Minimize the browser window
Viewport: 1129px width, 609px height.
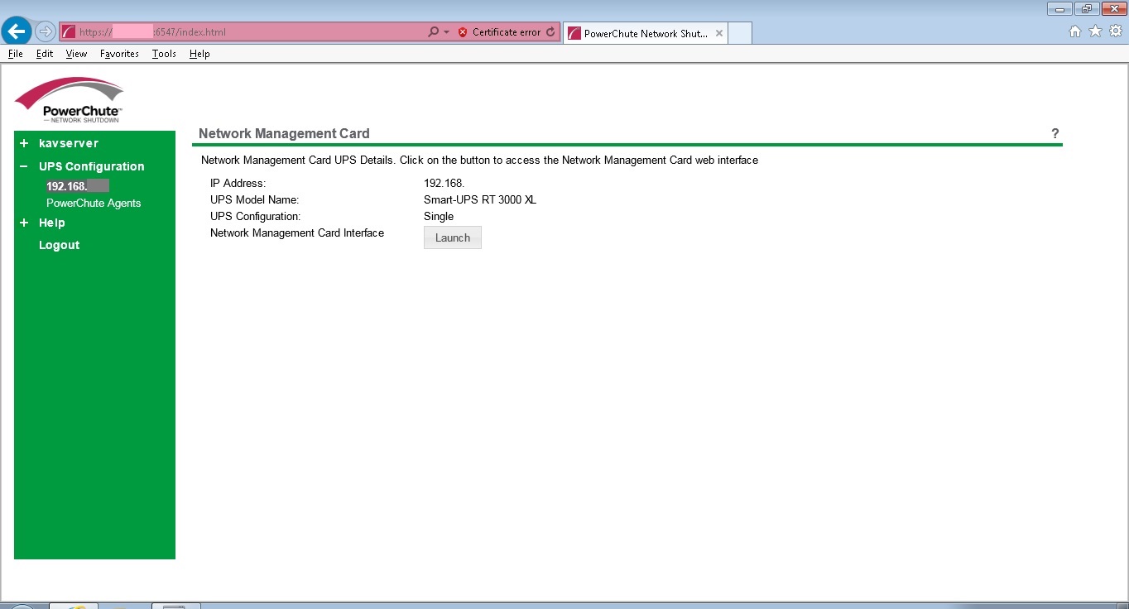pos(1060,9)
